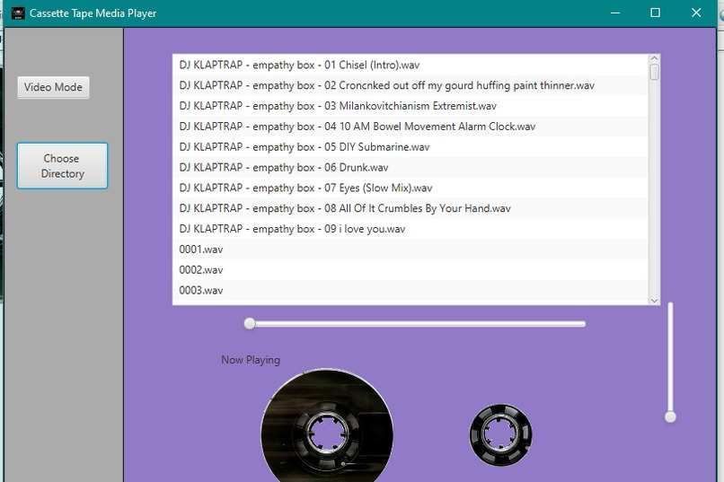Select track 09 i love you.wav
This screenshot has height=482, width=724.
click(410, 229)
